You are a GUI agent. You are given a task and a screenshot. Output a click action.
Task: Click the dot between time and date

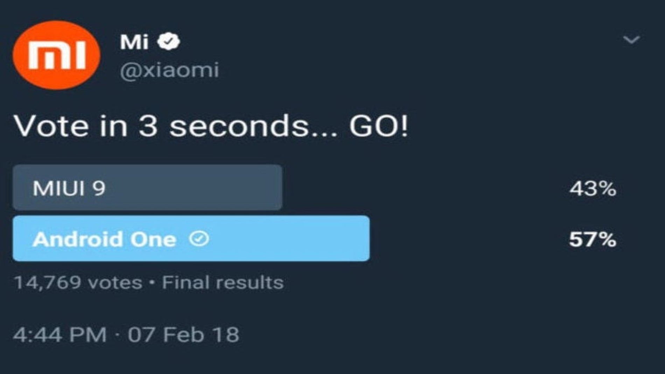[117, 335]
